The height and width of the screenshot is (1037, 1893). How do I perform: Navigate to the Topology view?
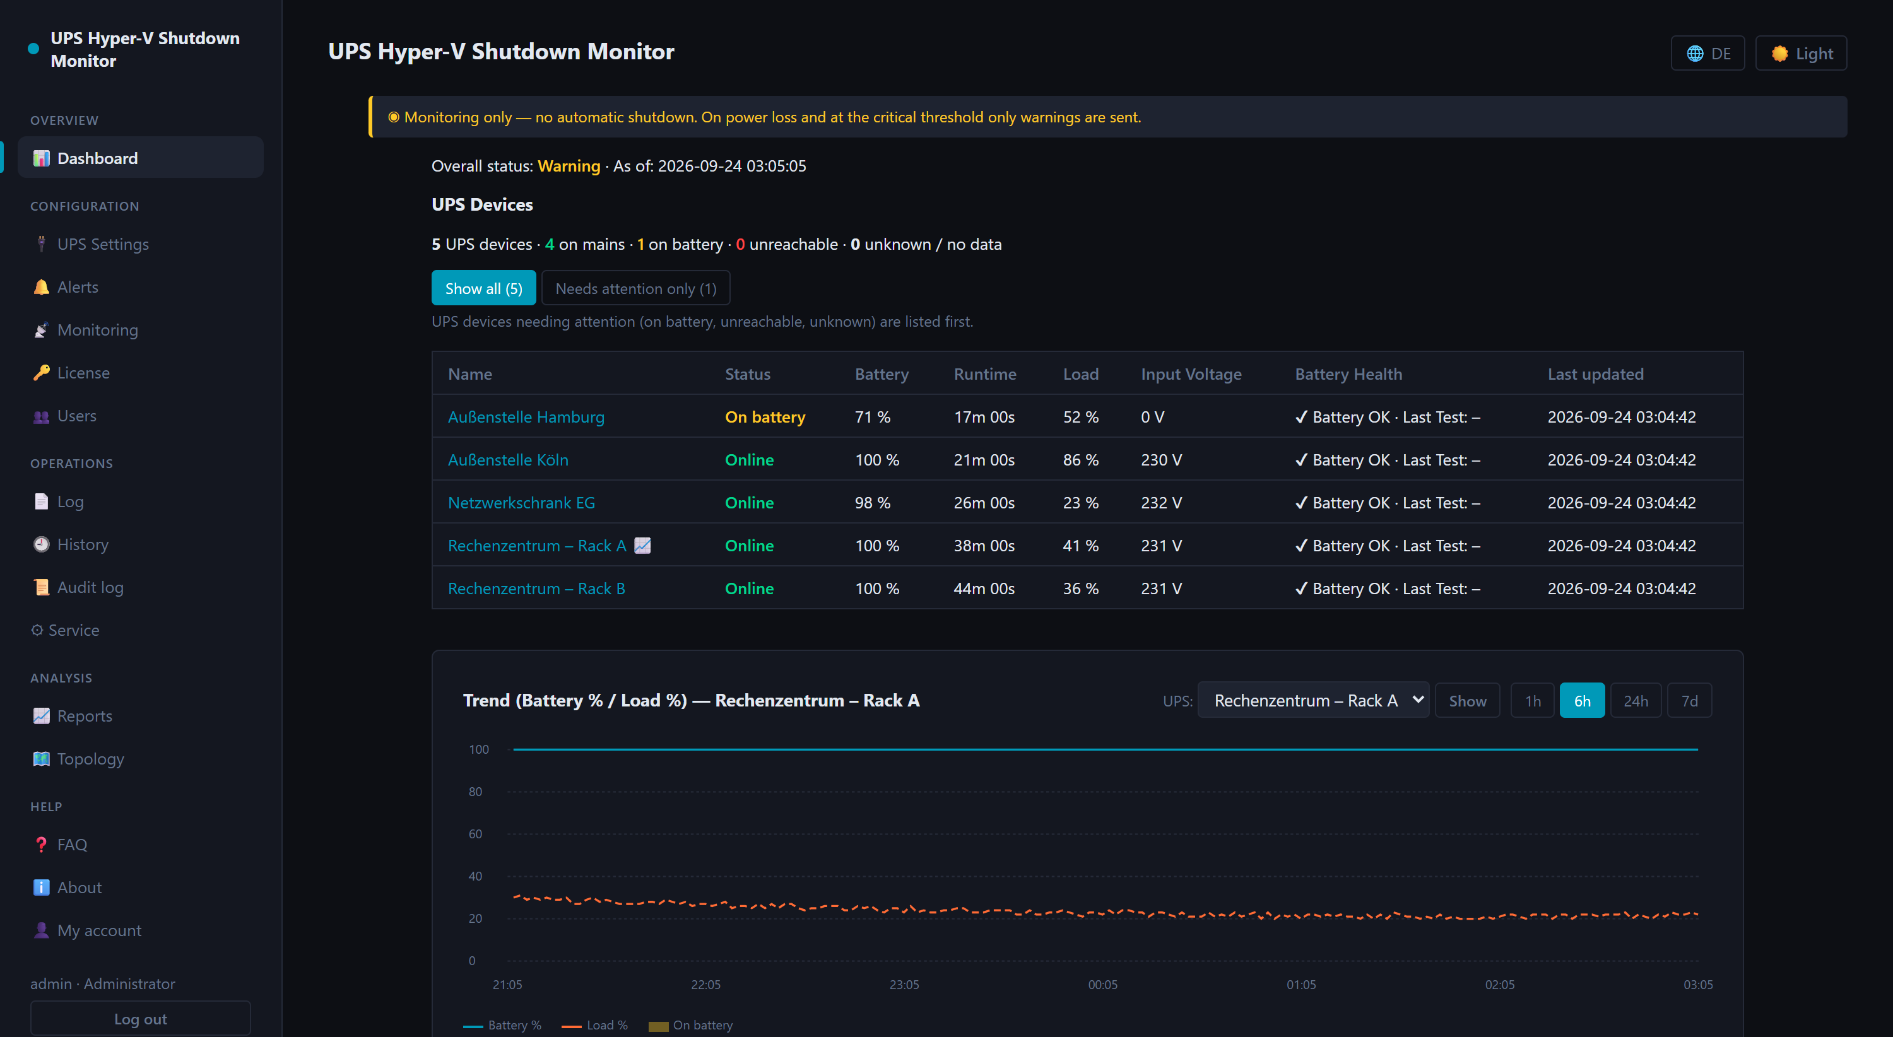(x=140, y=759)
